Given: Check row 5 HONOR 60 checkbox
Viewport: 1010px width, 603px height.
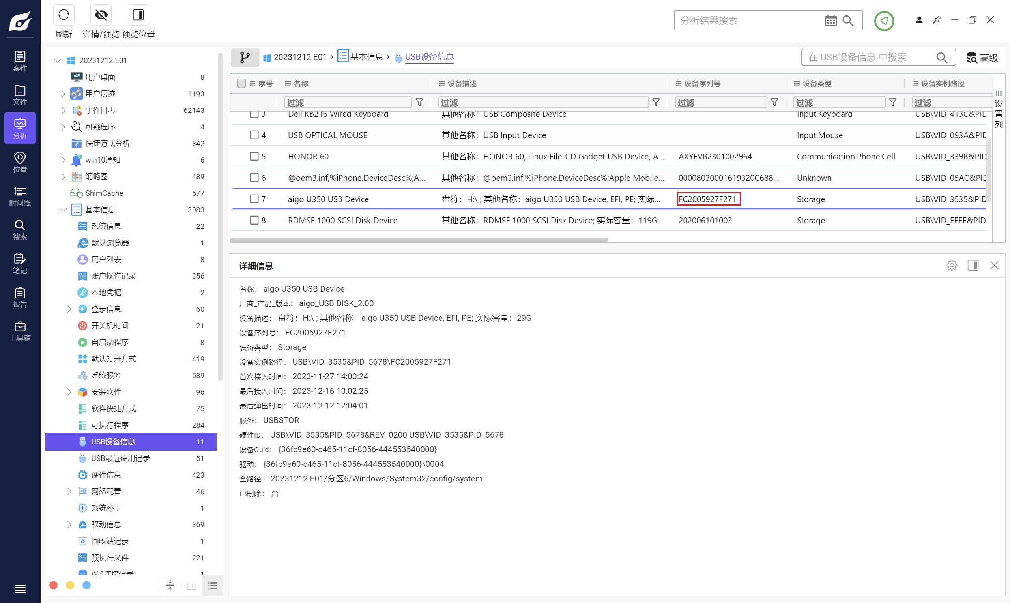Looking at the screenshot, I should coord(254,156).
